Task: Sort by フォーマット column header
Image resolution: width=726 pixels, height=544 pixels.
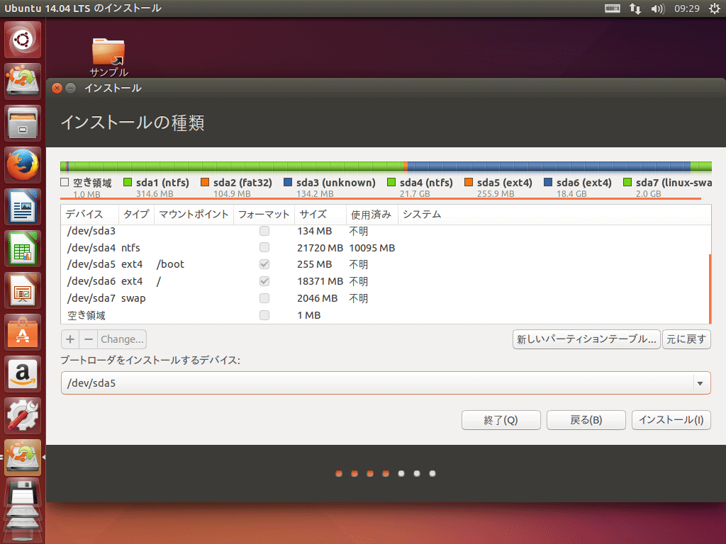Action: point(264,215)
